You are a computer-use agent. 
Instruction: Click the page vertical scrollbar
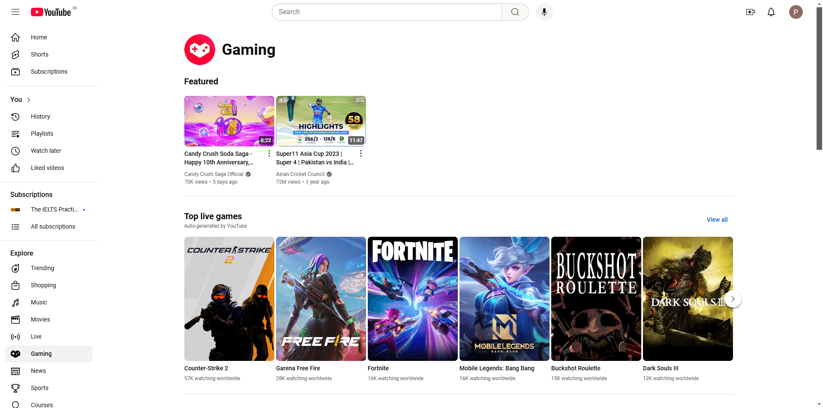[x=819, y=79]
